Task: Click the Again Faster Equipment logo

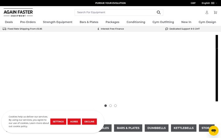Action: [18, 13]
